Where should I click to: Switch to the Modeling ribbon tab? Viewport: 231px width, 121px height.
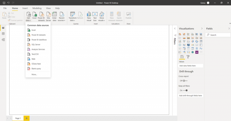tap(37, 8)
